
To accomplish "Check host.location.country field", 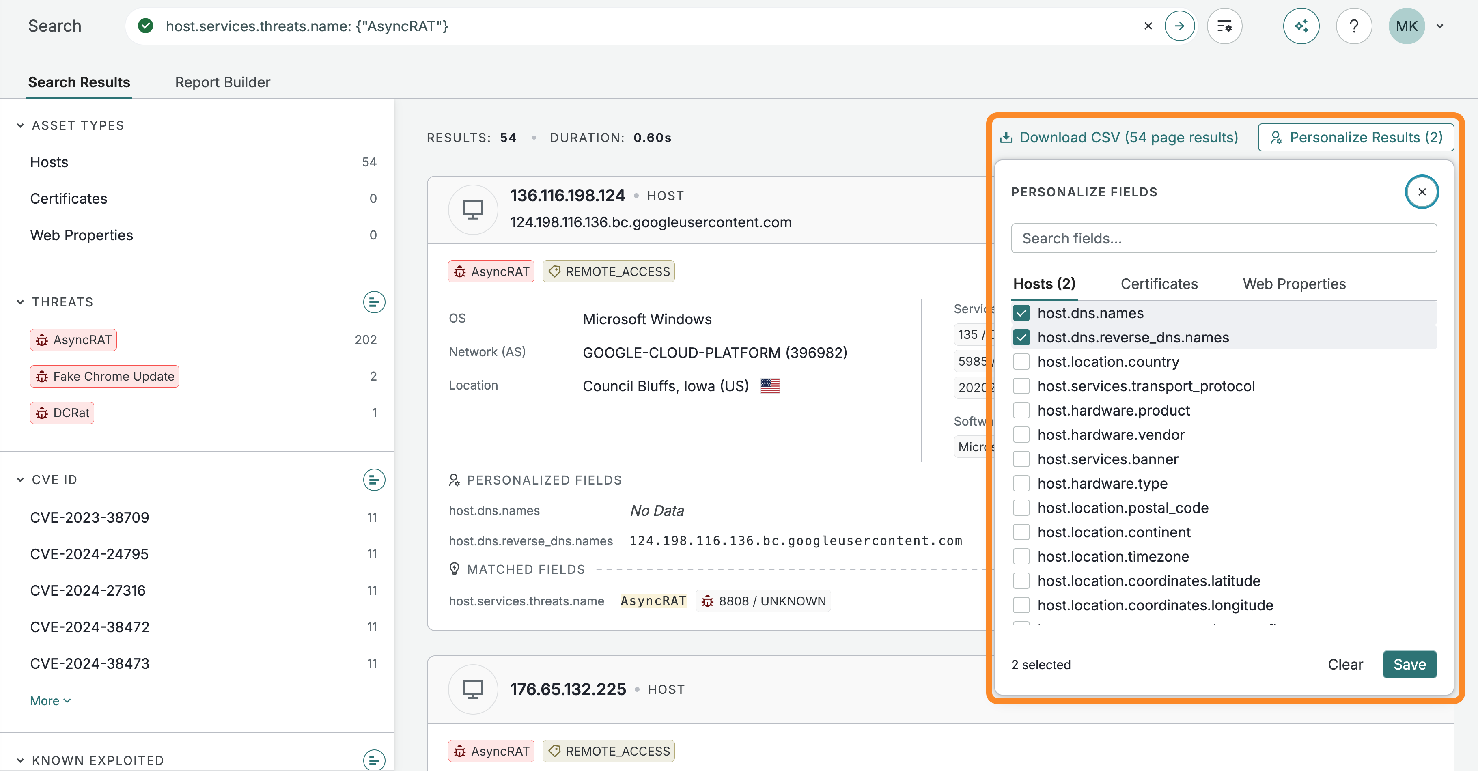I will (x=1021, y=362).
